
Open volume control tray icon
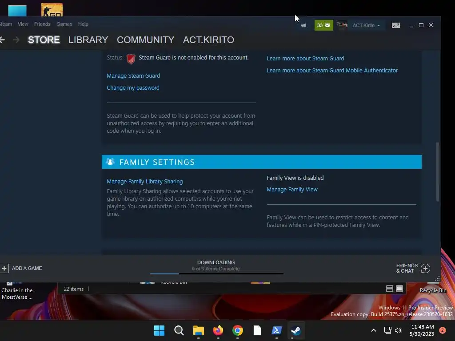click(x=398, y=330)
